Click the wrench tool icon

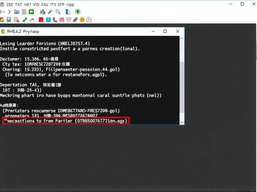pyautogui.click(x=50, y=12)
